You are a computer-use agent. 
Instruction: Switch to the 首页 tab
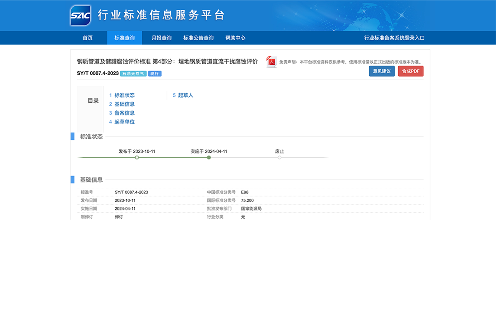pos(87,38)
